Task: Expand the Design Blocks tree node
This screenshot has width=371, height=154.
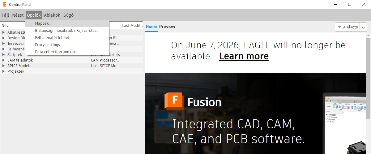Action: (x=4, y=38)
